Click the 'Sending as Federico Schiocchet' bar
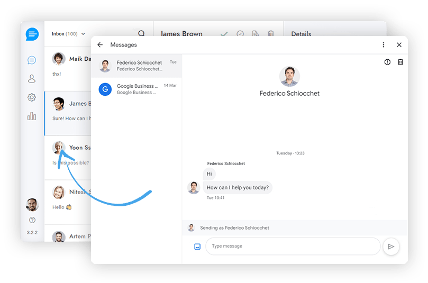Screen dimensions: 428x283 (x=295, y=227)
